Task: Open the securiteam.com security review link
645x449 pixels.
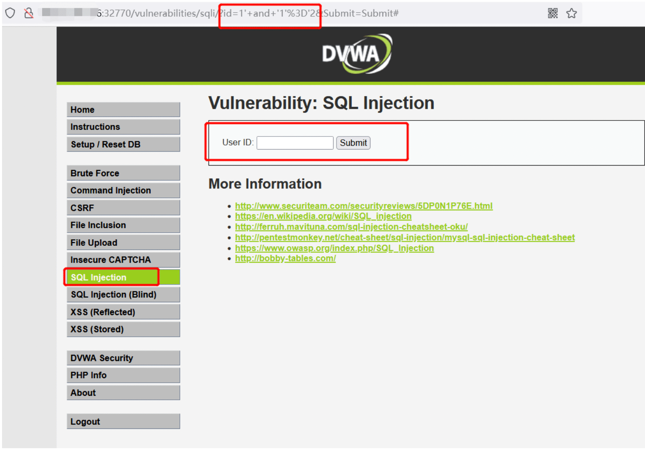Action: click(x=364, y=206)
